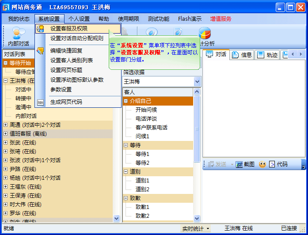Open the 个人设置 menu
The width and height of the screenshot is (308, 235).
pyautogui.click(x=79, y=19)
